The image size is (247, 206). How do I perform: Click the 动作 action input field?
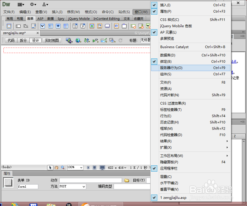tap(91, 181)
